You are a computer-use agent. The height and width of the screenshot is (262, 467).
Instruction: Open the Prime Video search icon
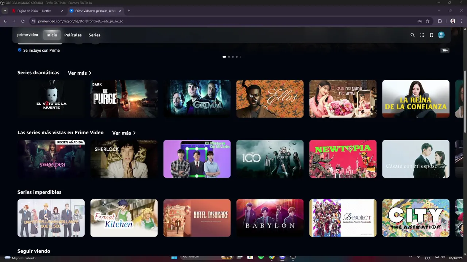click(x=413, y=35)
